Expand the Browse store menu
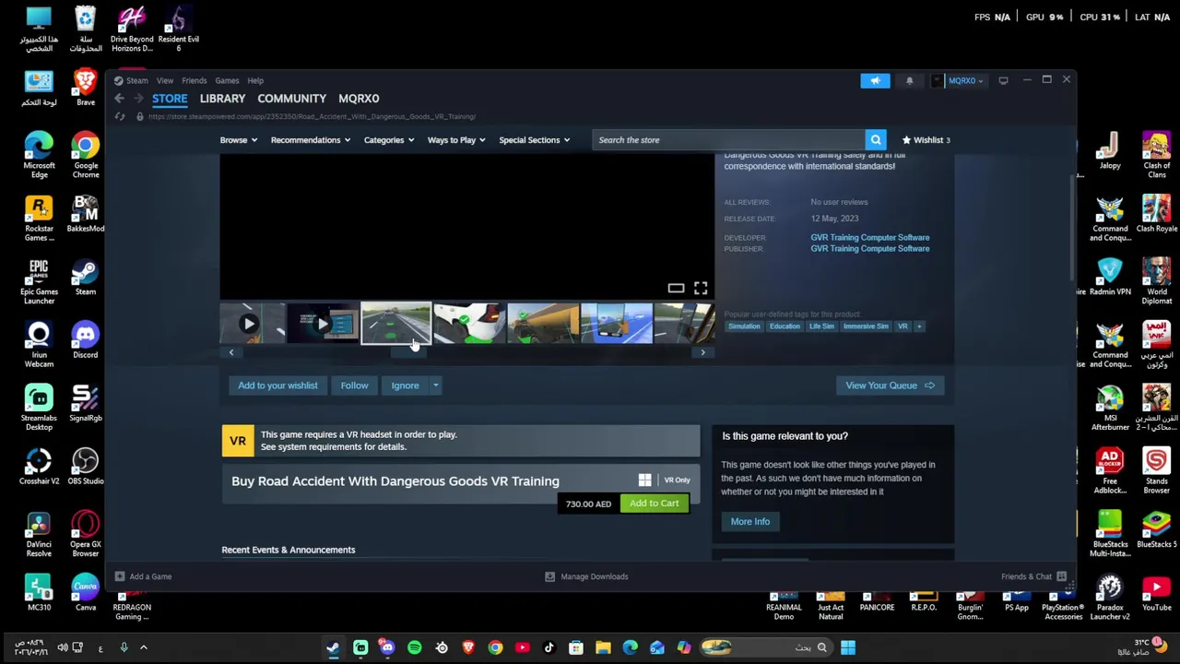The image size is (1180, 664). point(239,140)
